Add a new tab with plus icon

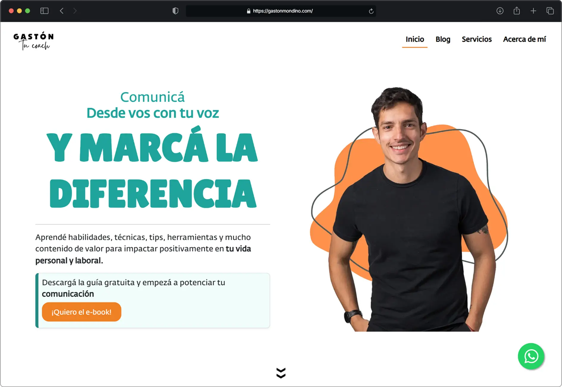click(x=533, y=11)
